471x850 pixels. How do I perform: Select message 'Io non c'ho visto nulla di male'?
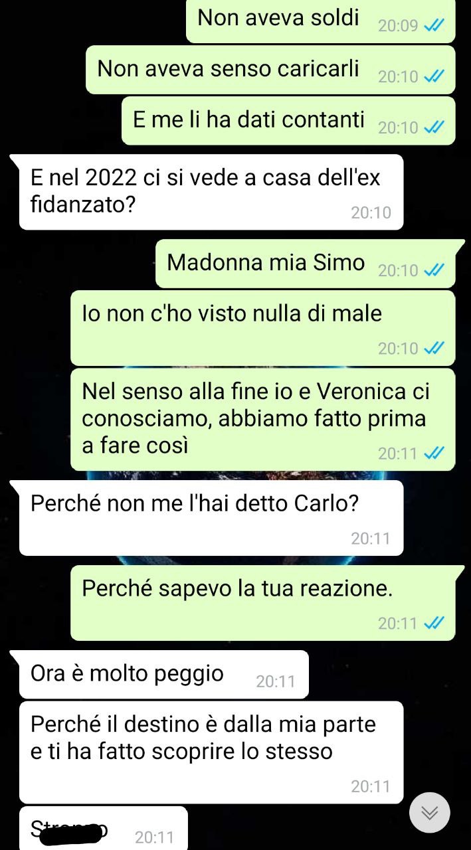coord(263,327)
